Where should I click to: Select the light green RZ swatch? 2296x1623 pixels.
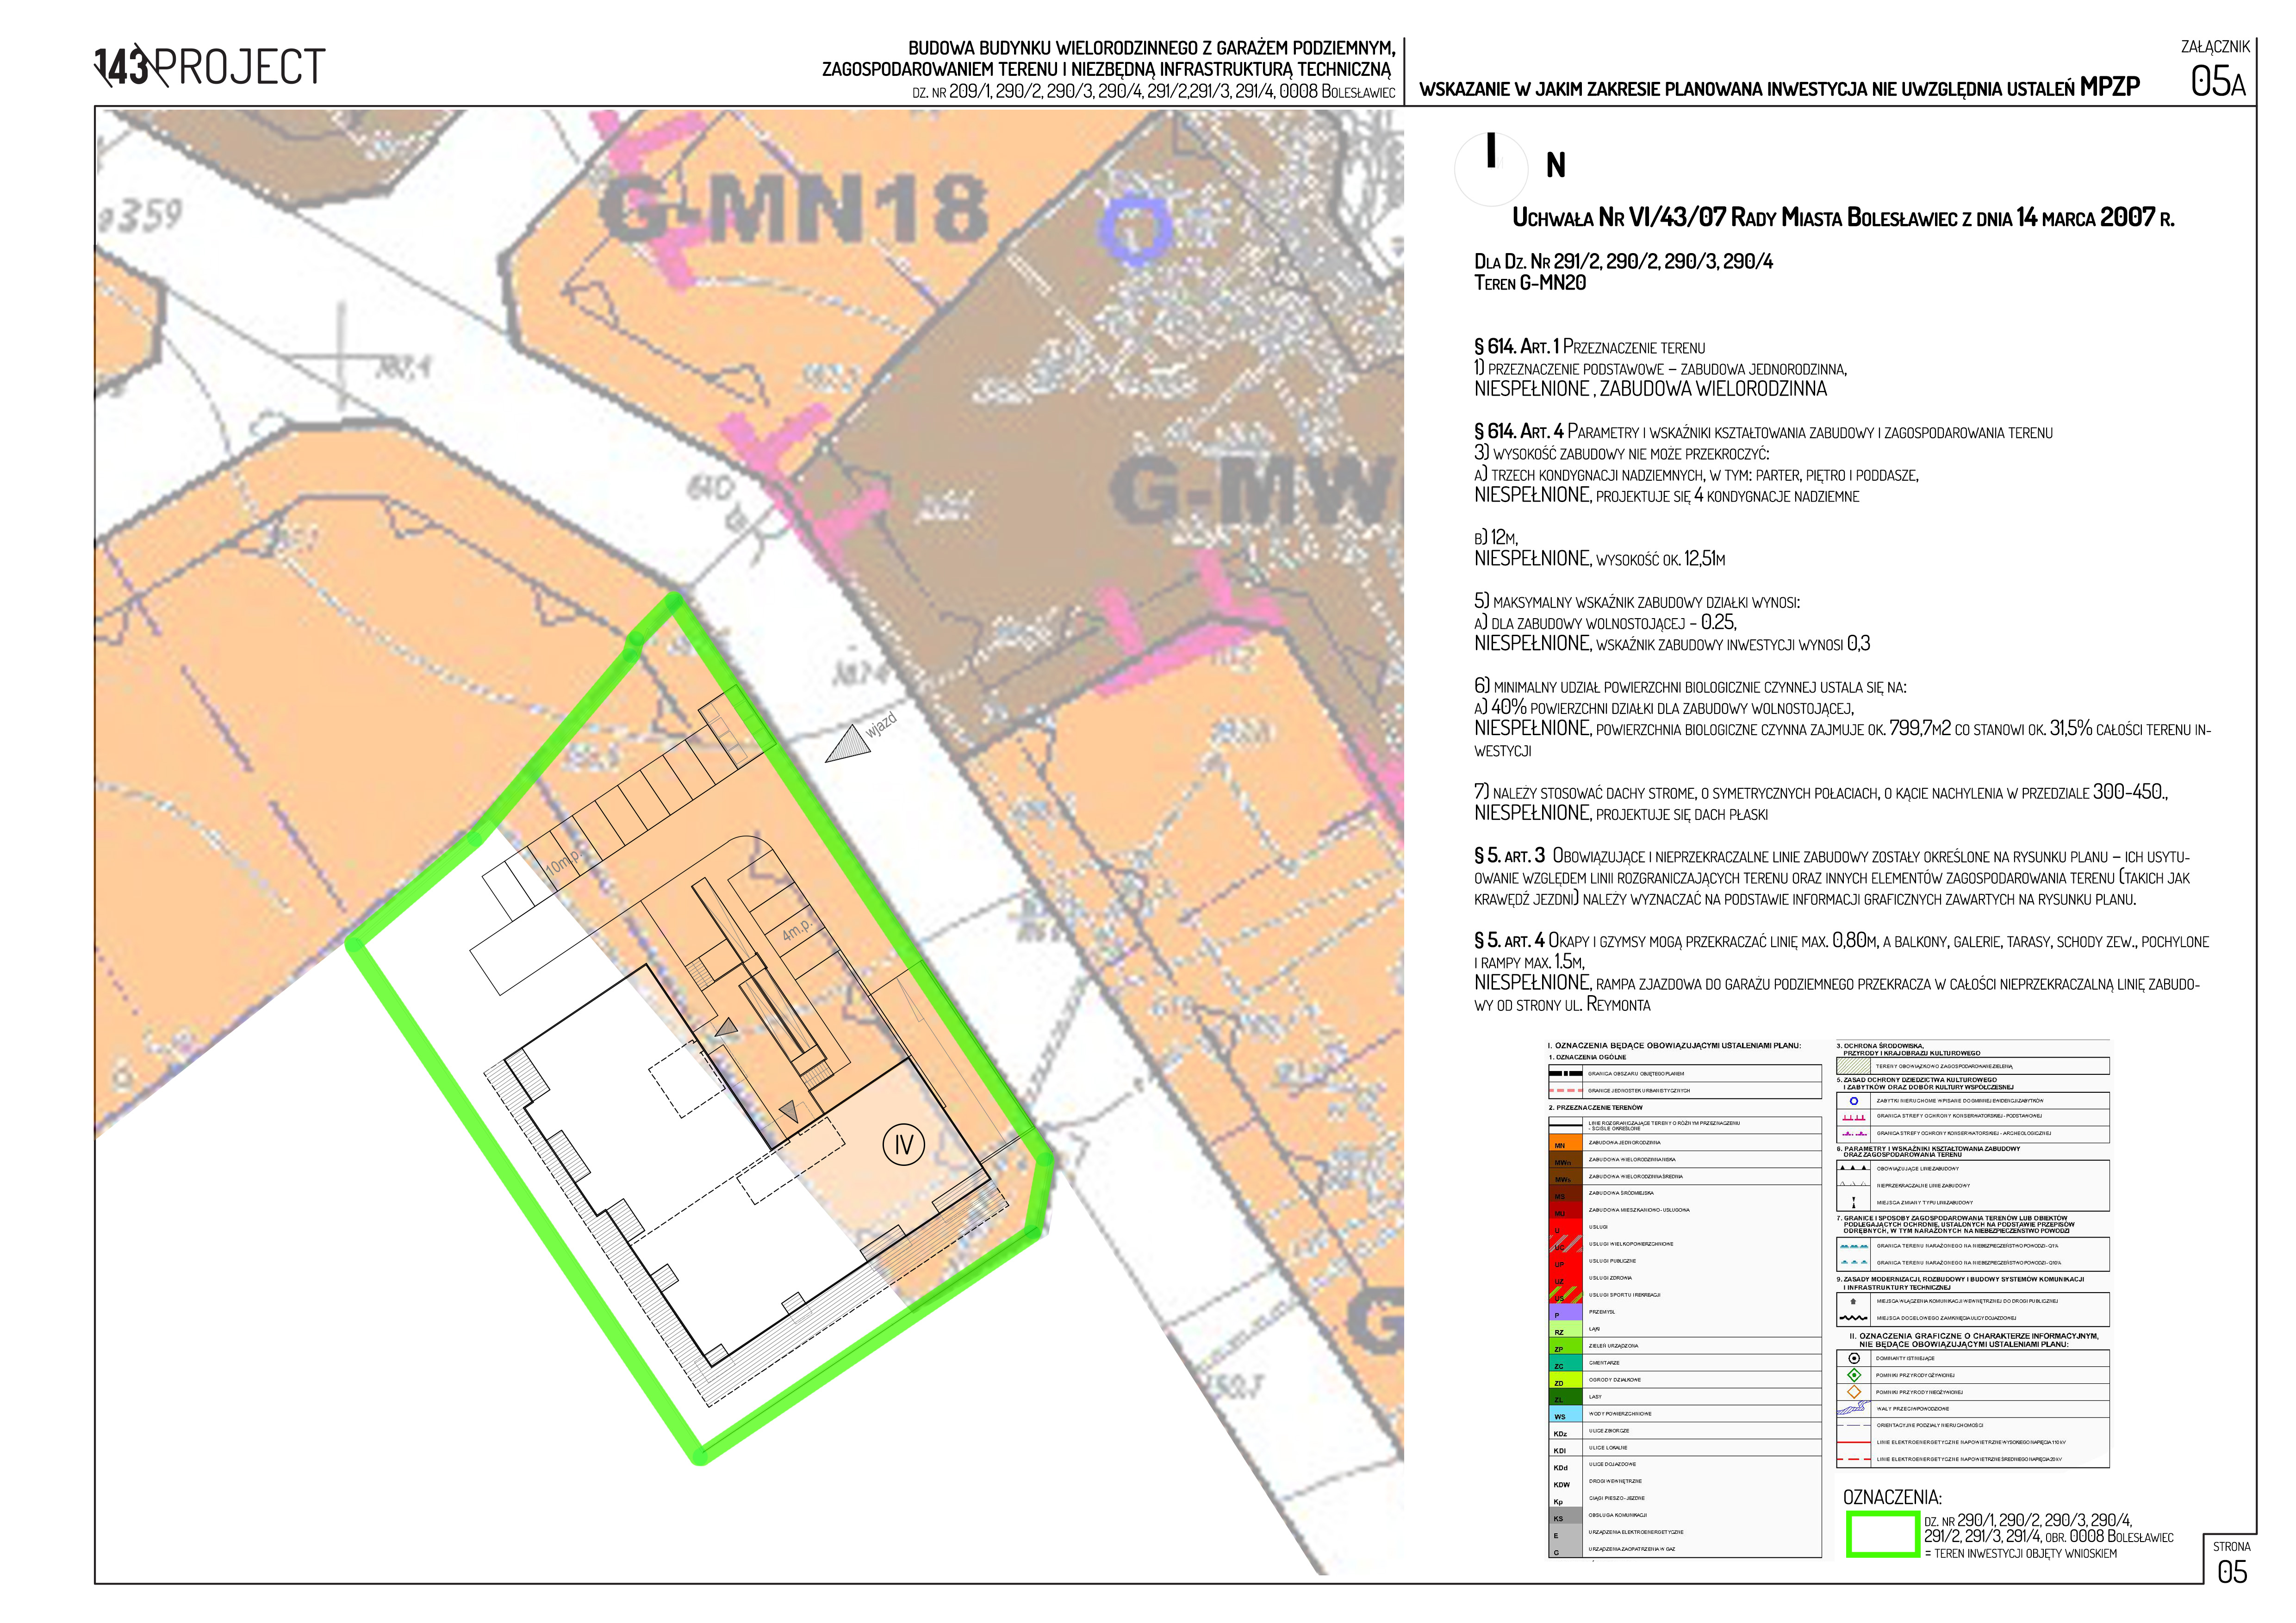click(1566, 1329)
